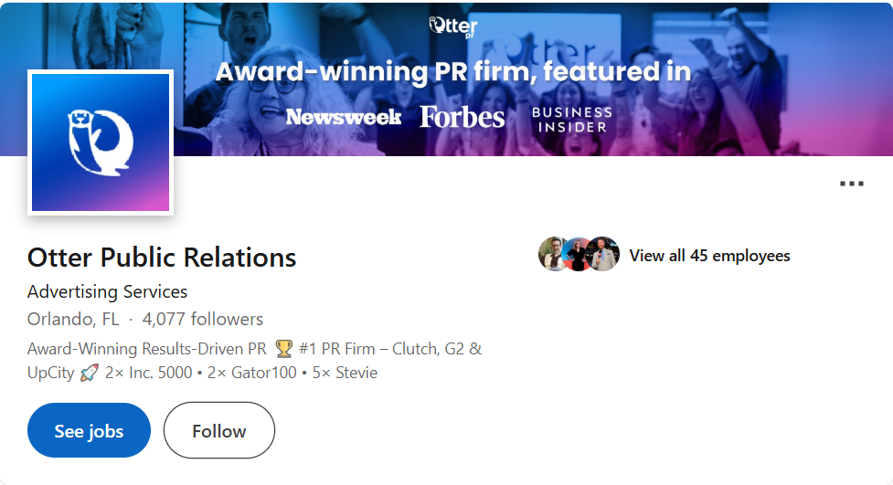Click the trophy emoji in the tagline

click(283, 349)
